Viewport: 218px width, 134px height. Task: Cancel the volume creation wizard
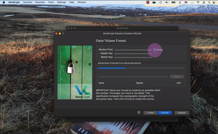(182, 113)
